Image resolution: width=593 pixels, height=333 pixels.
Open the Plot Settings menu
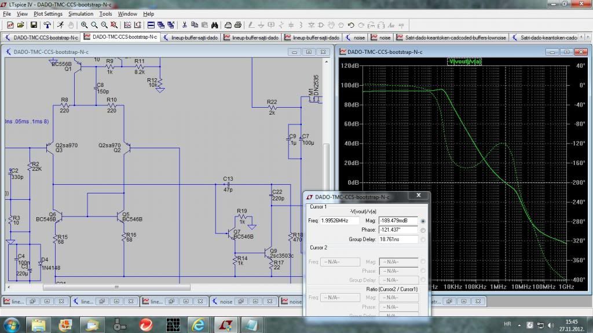click(x=48, y=14)
